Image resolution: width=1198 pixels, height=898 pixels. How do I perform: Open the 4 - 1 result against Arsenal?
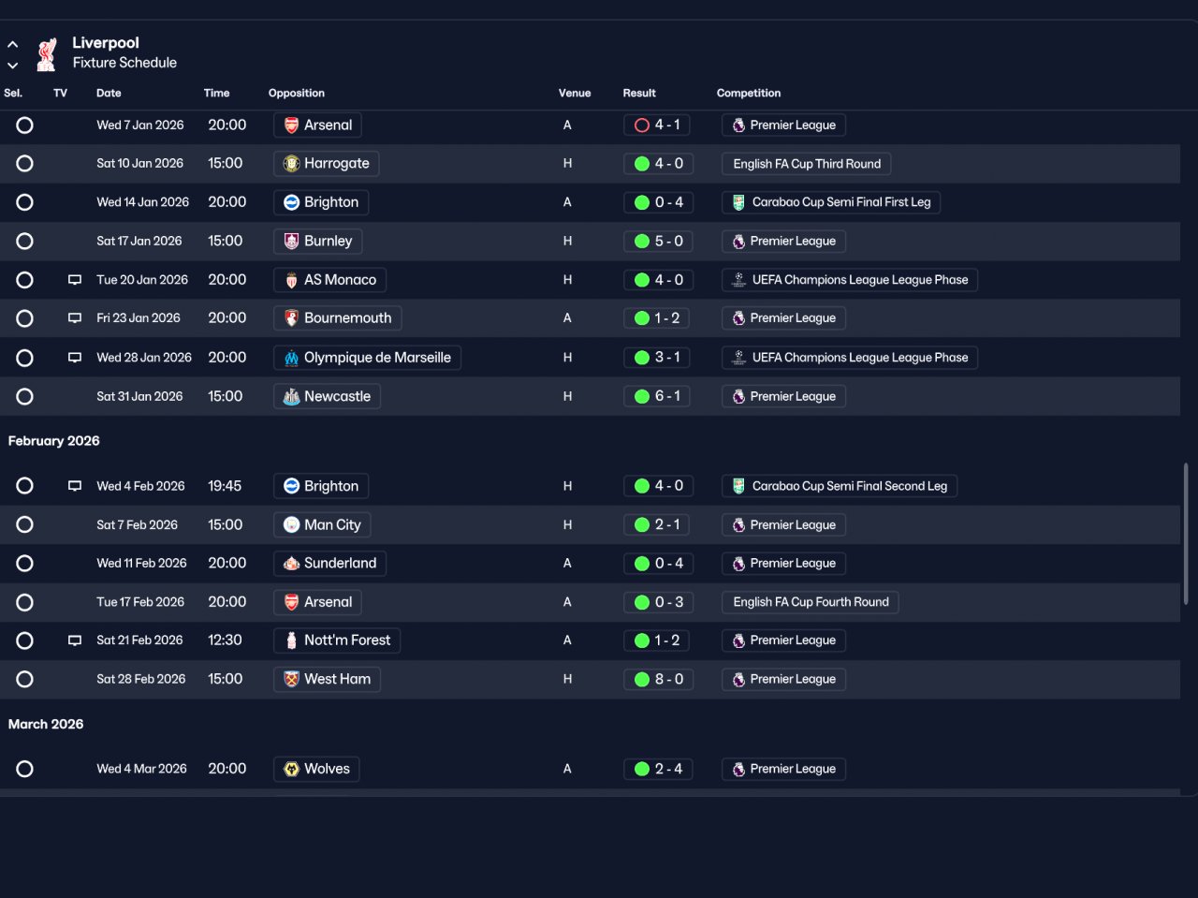658,125
